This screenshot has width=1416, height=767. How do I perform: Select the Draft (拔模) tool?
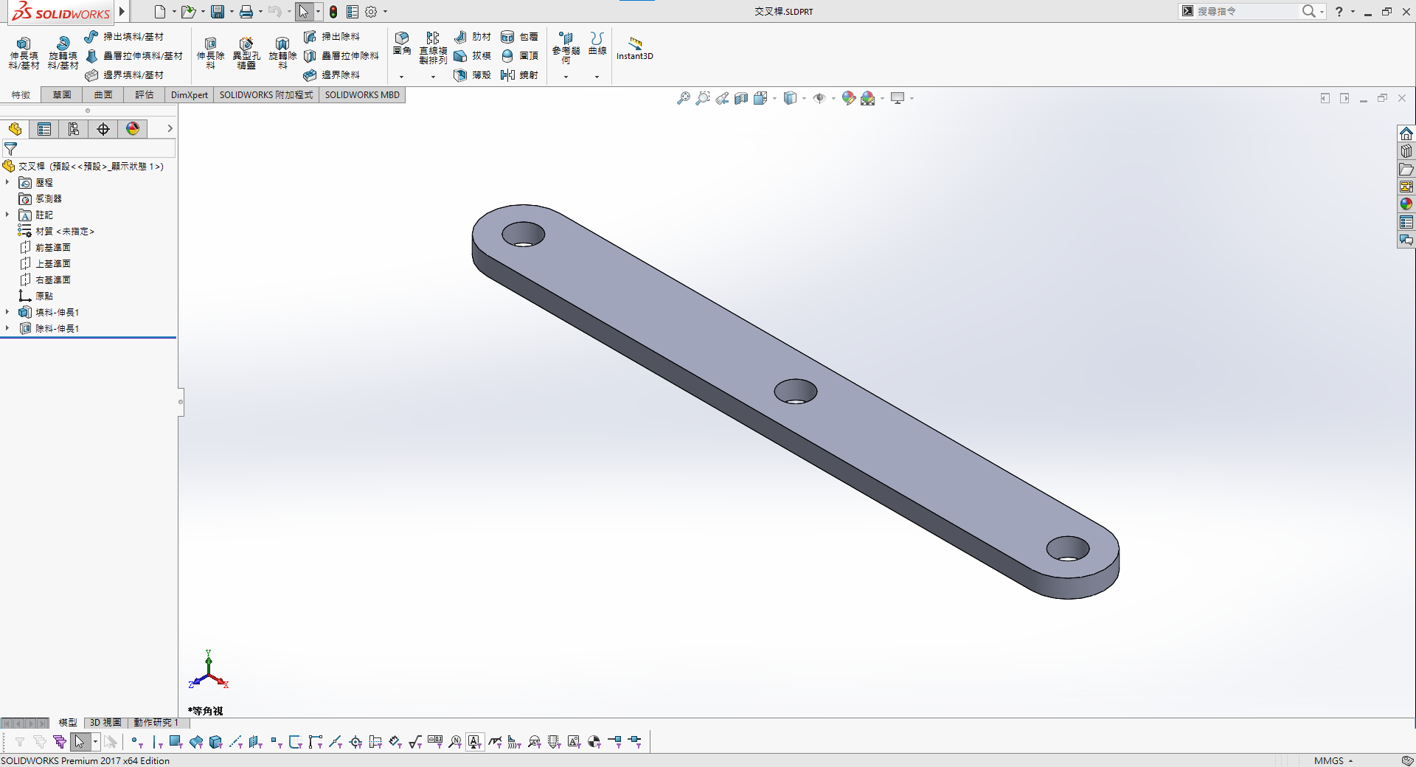click(473, 56)
